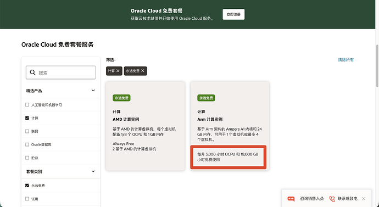379x207 pixels.
Task: Check the 试用 checkbox
Action: click(27, 199)
